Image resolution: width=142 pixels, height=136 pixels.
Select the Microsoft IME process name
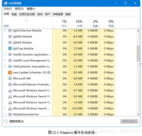click(x=22, y=79)
